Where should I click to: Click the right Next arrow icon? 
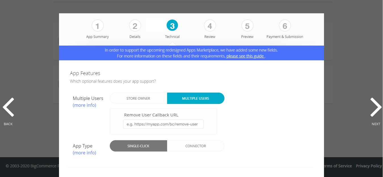[x=376, y=107]
